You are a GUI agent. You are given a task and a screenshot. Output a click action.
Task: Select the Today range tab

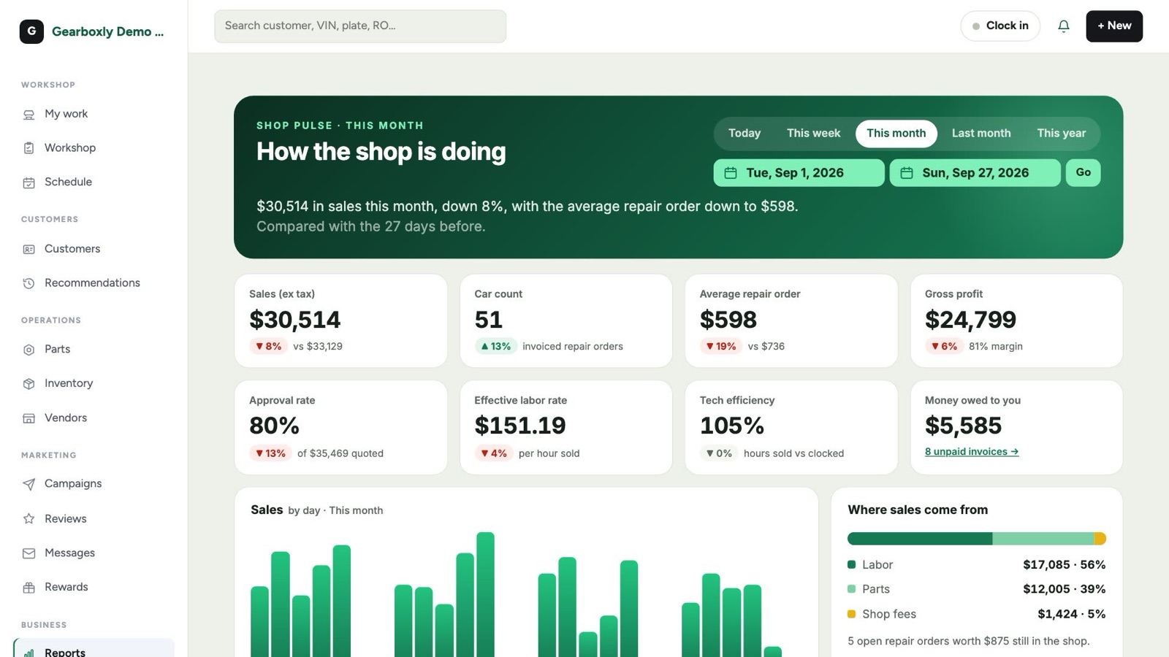pyautogui.click(x=745, y=134)
